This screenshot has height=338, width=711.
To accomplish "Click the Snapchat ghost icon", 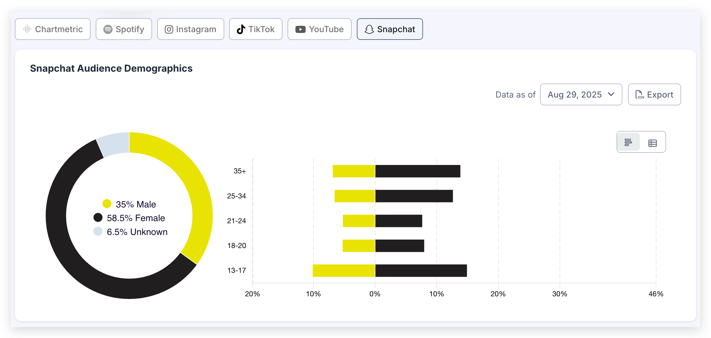I will pyautogui.click(x=369, y=29).
